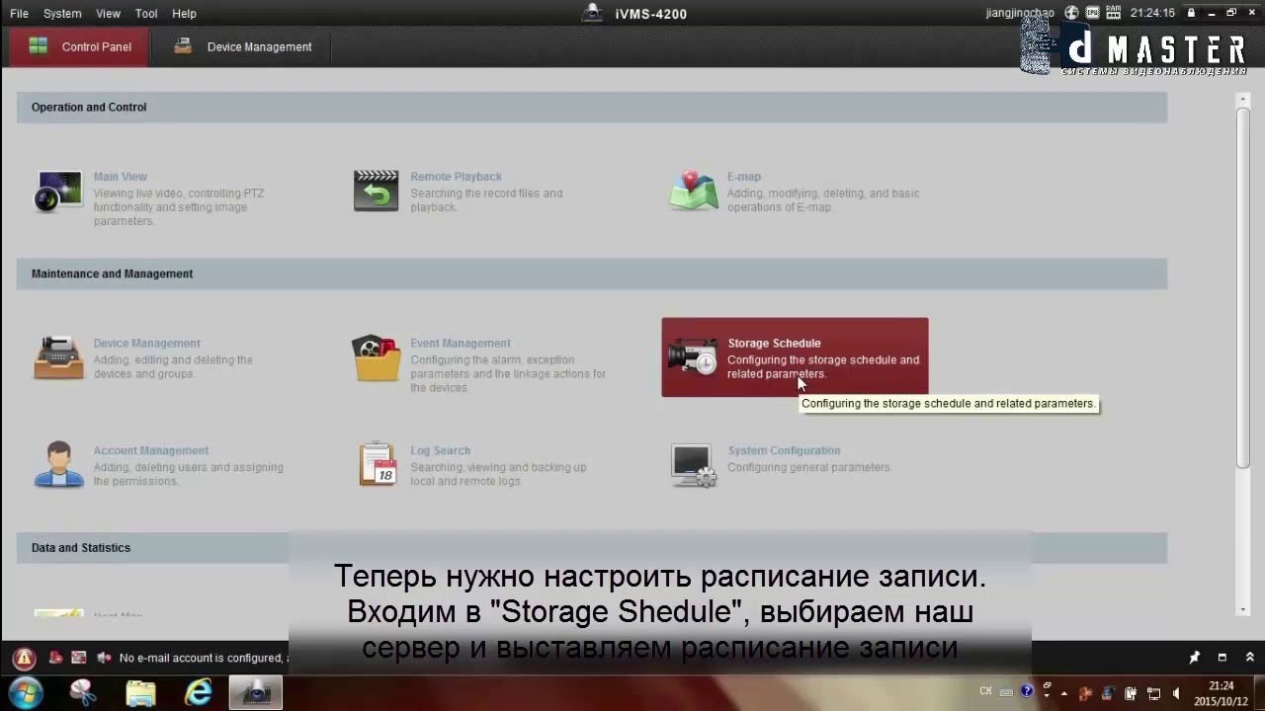1265x711 pixels.
Task: Click the network globe icon in title bar
Action: [x=1071, y=14]
